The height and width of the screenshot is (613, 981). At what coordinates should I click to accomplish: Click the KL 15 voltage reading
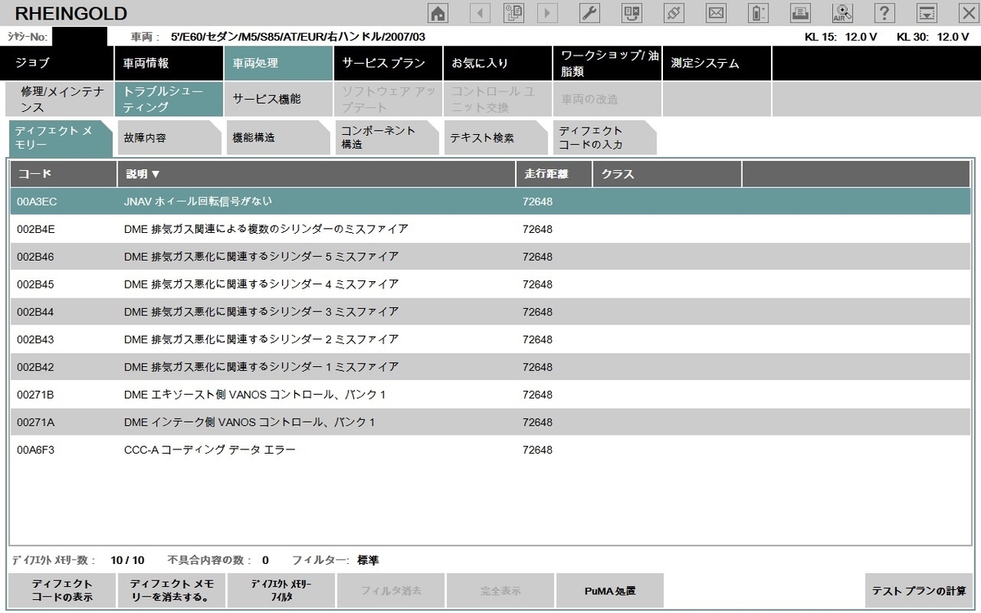[x=841, y=37]
